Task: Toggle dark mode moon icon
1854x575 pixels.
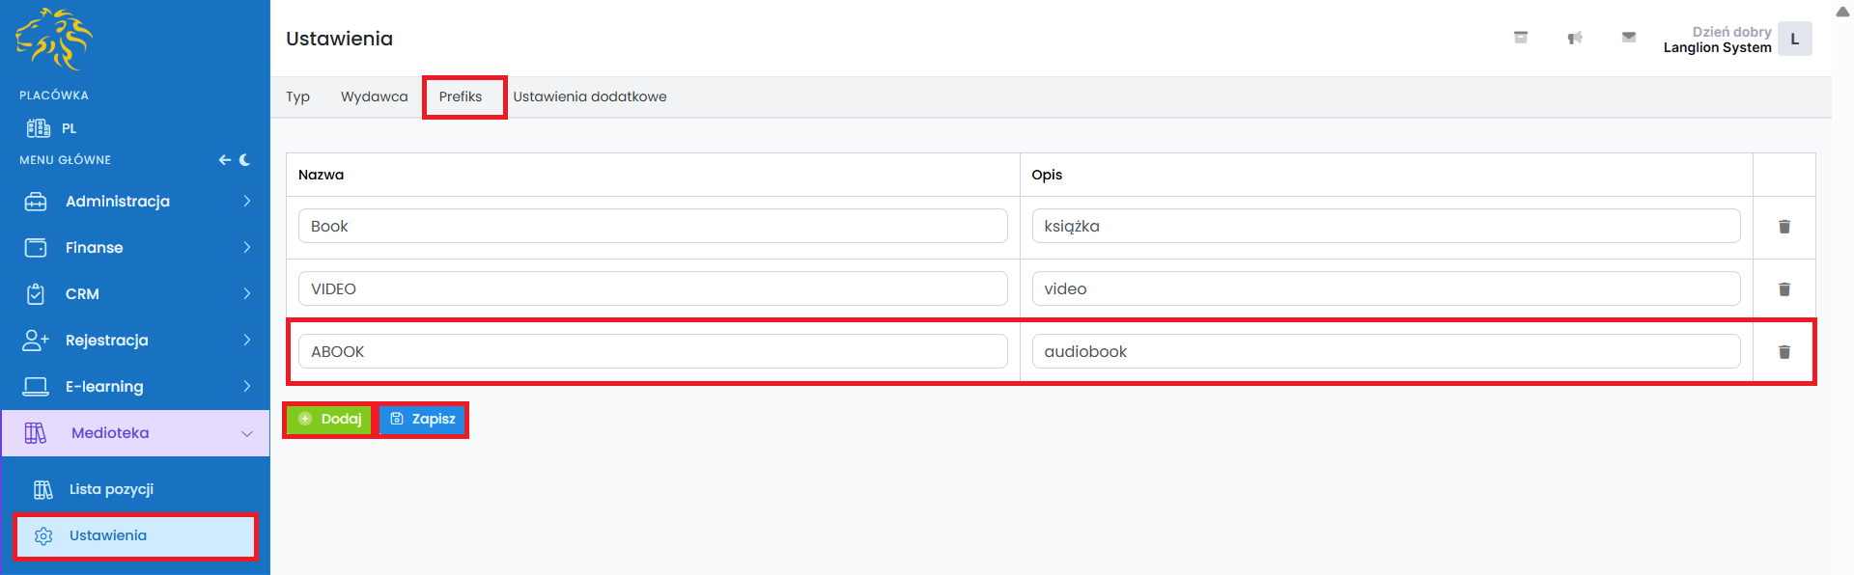Action: tap(245, 160)
